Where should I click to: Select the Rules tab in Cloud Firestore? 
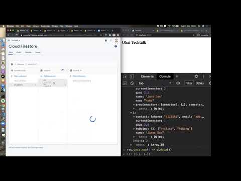pos(19,52)
